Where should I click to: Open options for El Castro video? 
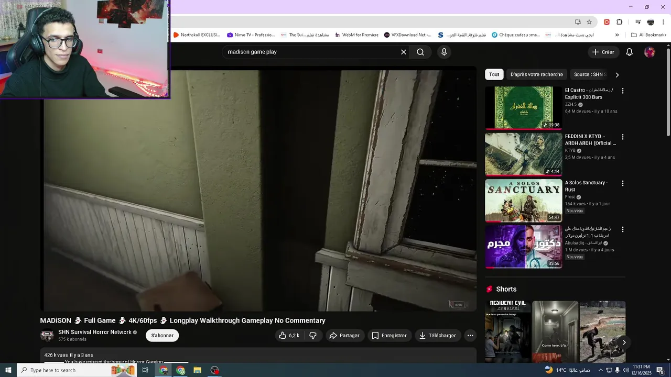(x=623, y=91)
